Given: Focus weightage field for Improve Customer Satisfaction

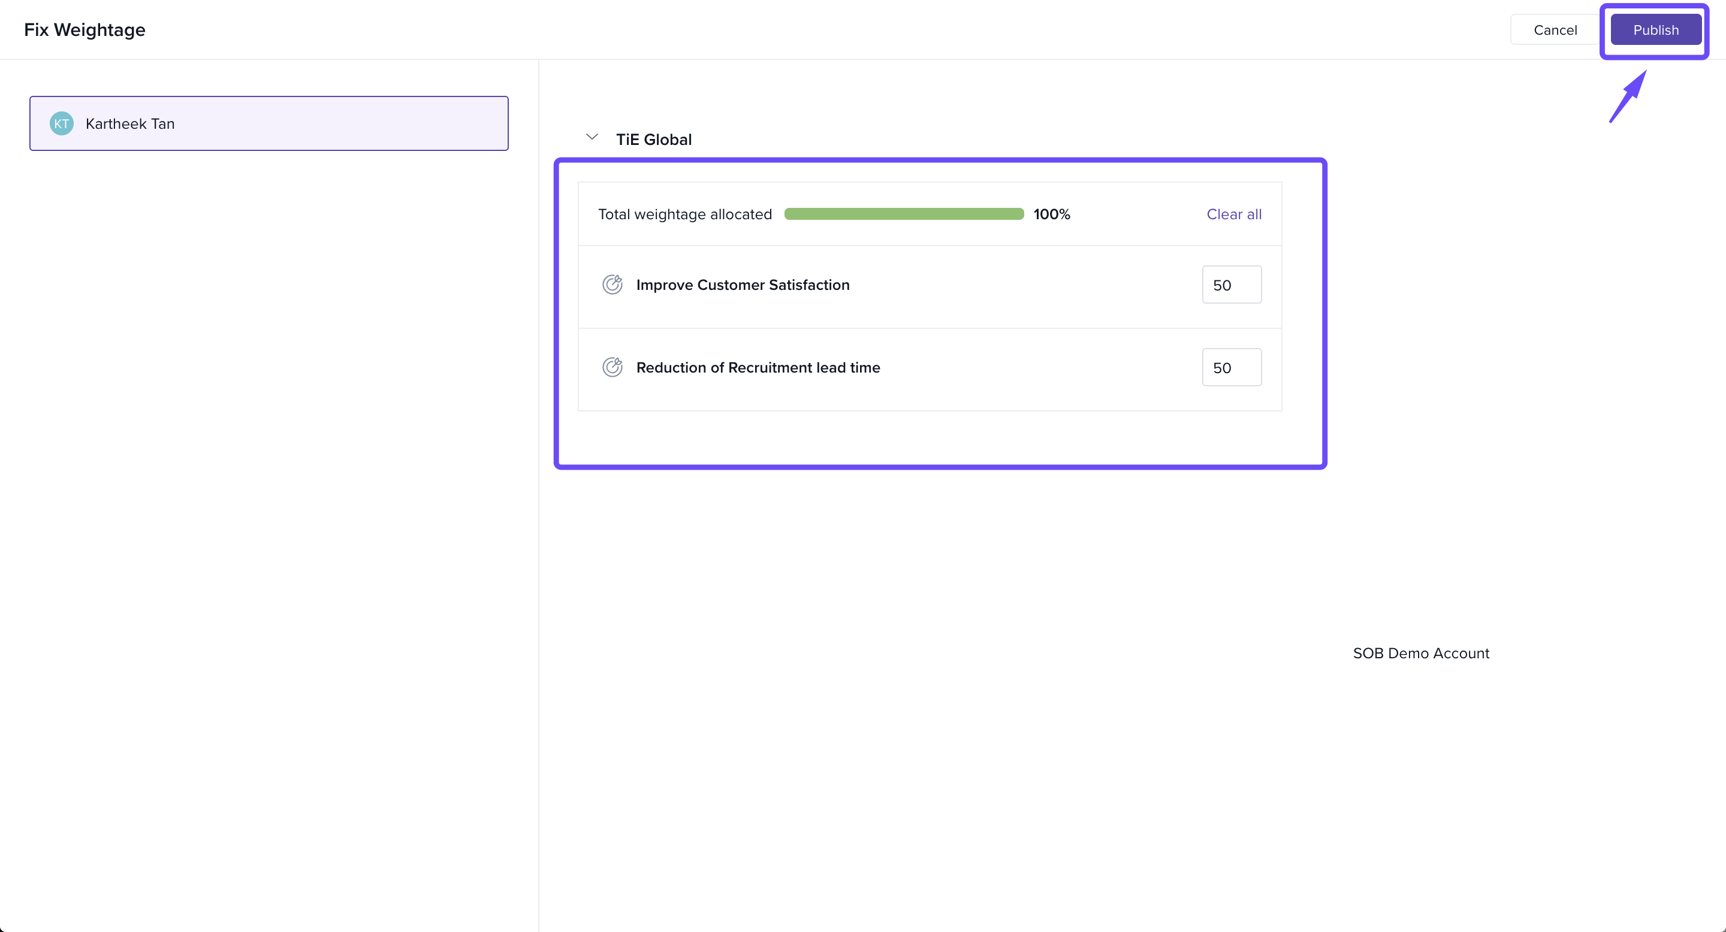Looking at the screenshot, I should point(1231,285).
